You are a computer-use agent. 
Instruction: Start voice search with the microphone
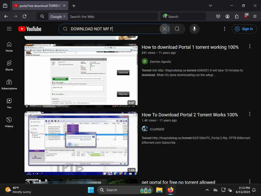[x=194, y=29]
